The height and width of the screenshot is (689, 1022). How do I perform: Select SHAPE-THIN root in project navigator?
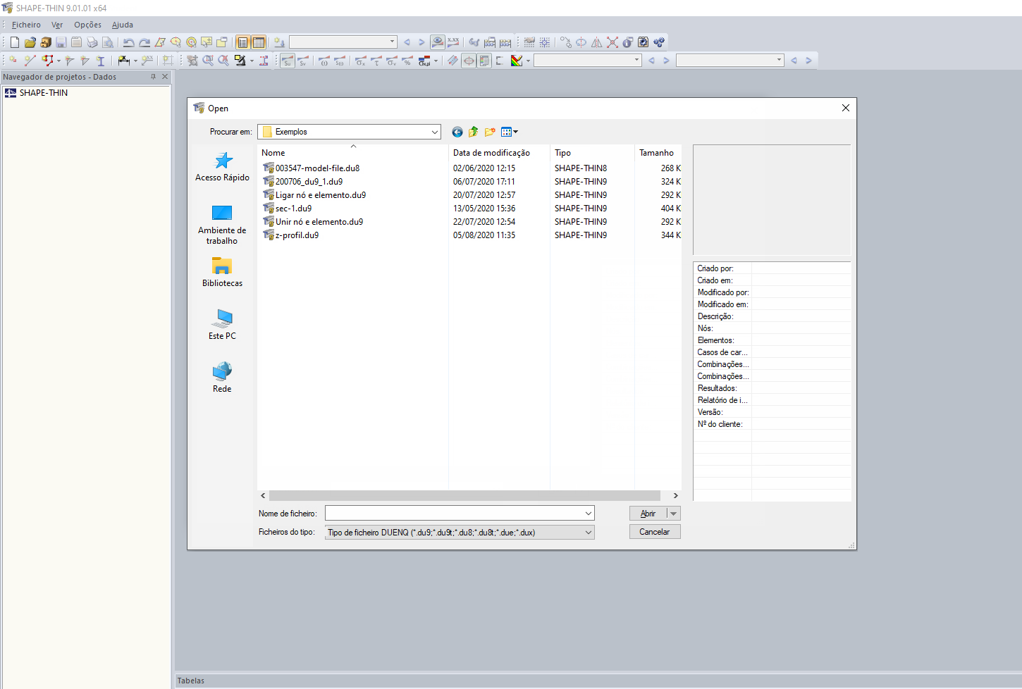pos(37,93)
